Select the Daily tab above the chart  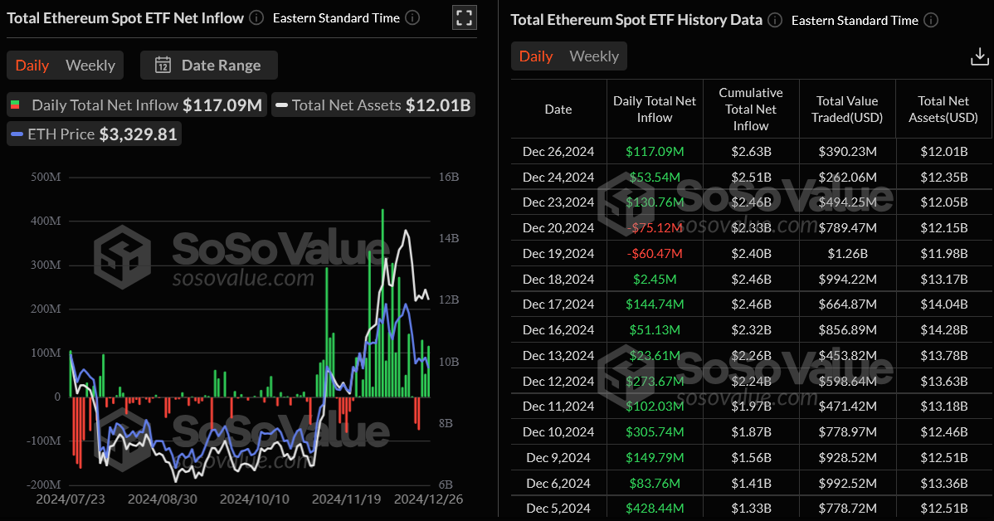(x=32, y=66)
